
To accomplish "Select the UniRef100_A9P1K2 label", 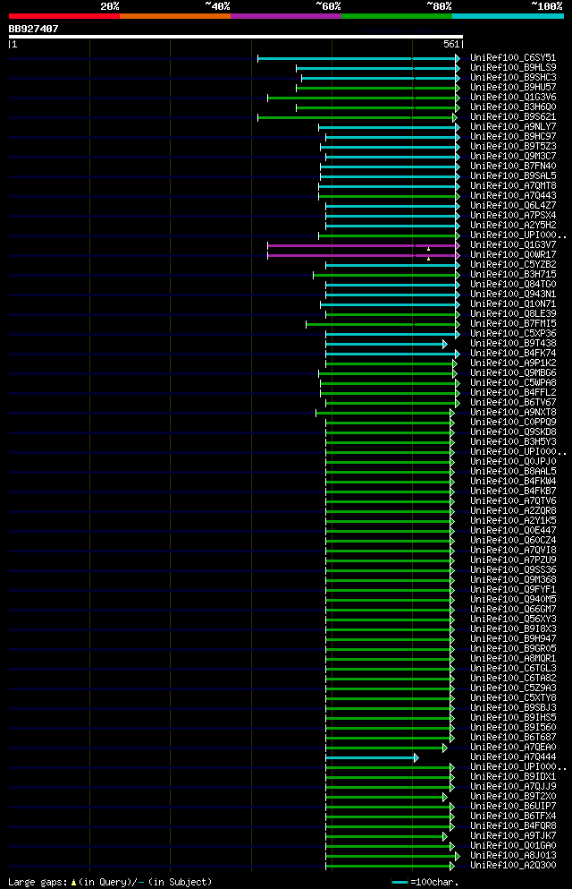I will tap(513, 363).
